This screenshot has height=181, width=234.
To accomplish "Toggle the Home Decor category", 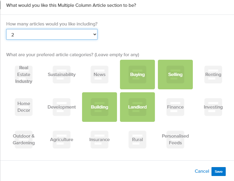I will click(24, 107).
